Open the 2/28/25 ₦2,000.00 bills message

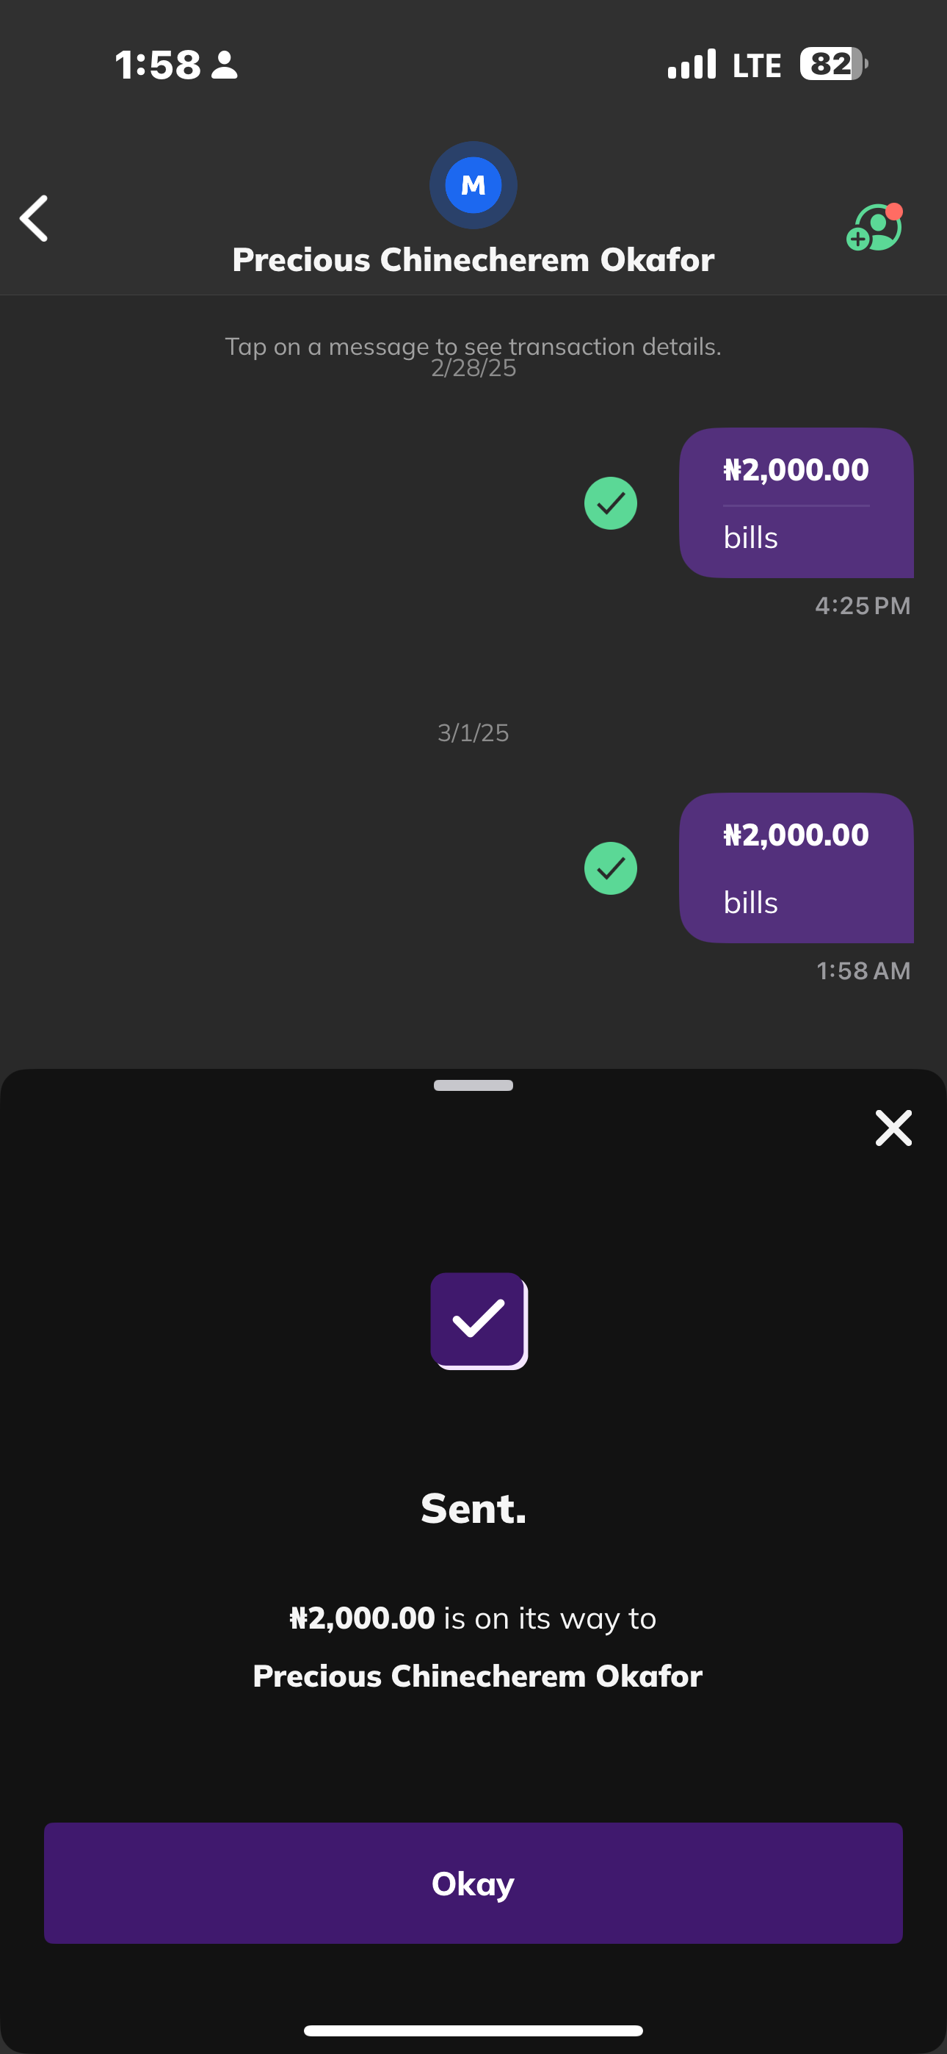796,502
